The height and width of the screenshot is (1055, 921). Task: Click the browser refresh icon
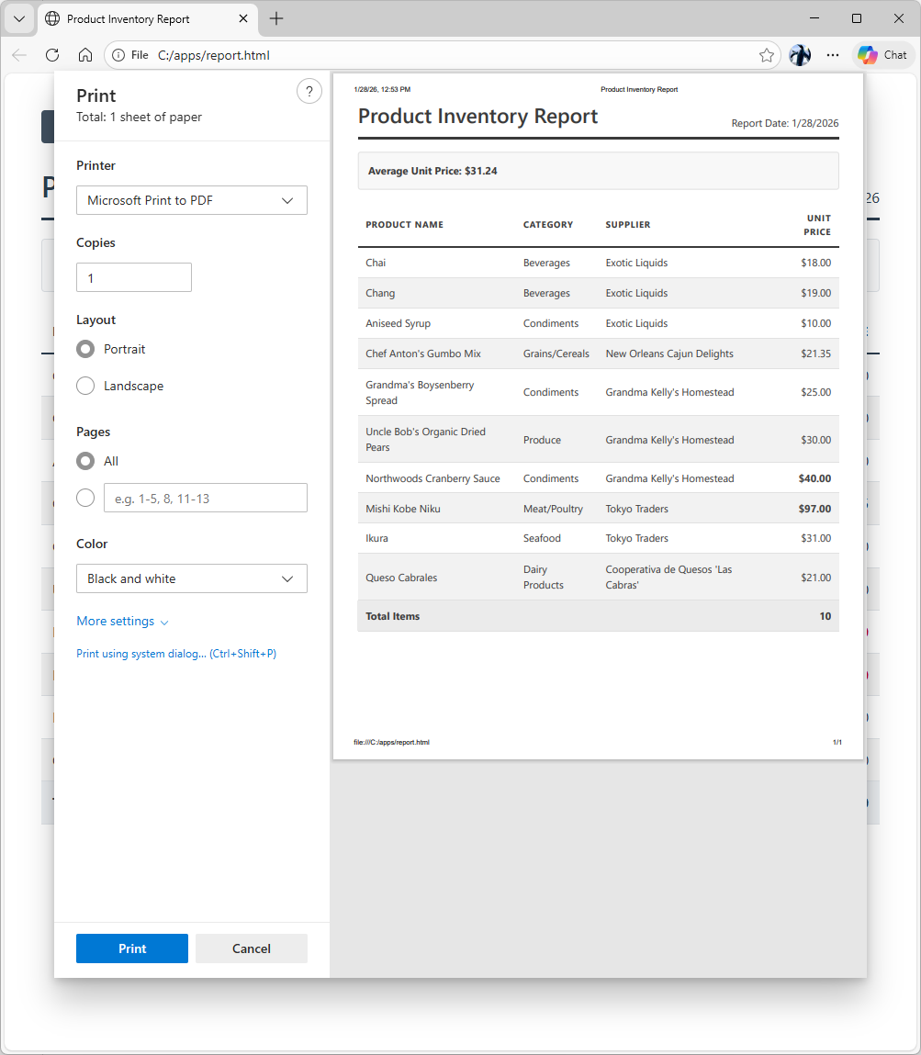[x=52, y=55]
